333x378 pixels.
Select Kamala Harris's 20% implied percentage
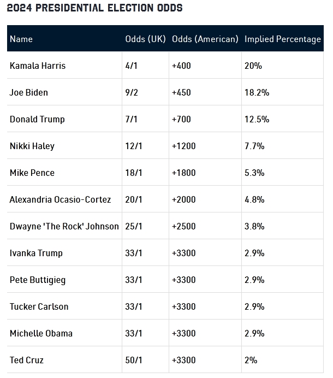point(253,66)
